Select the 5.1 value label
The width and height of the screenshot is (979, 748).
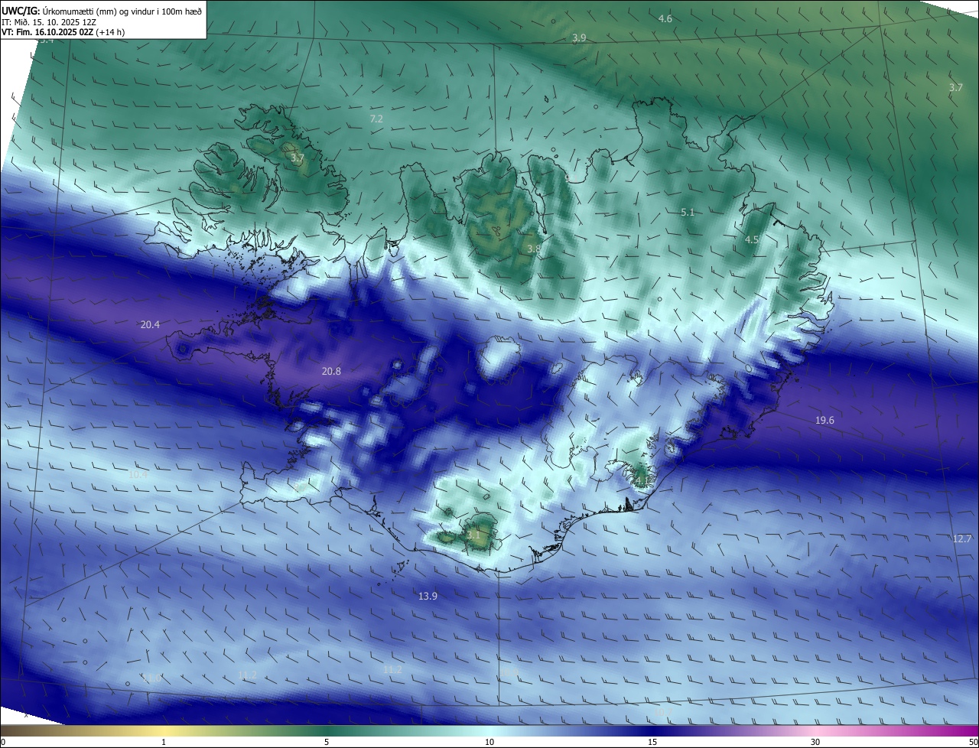coord(688,212)
